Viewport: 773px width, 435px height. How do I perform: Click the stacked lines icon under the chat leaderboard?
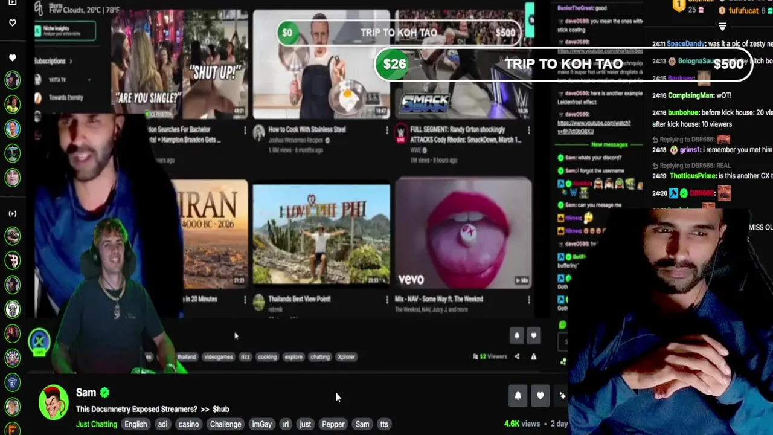coord(722,27)
